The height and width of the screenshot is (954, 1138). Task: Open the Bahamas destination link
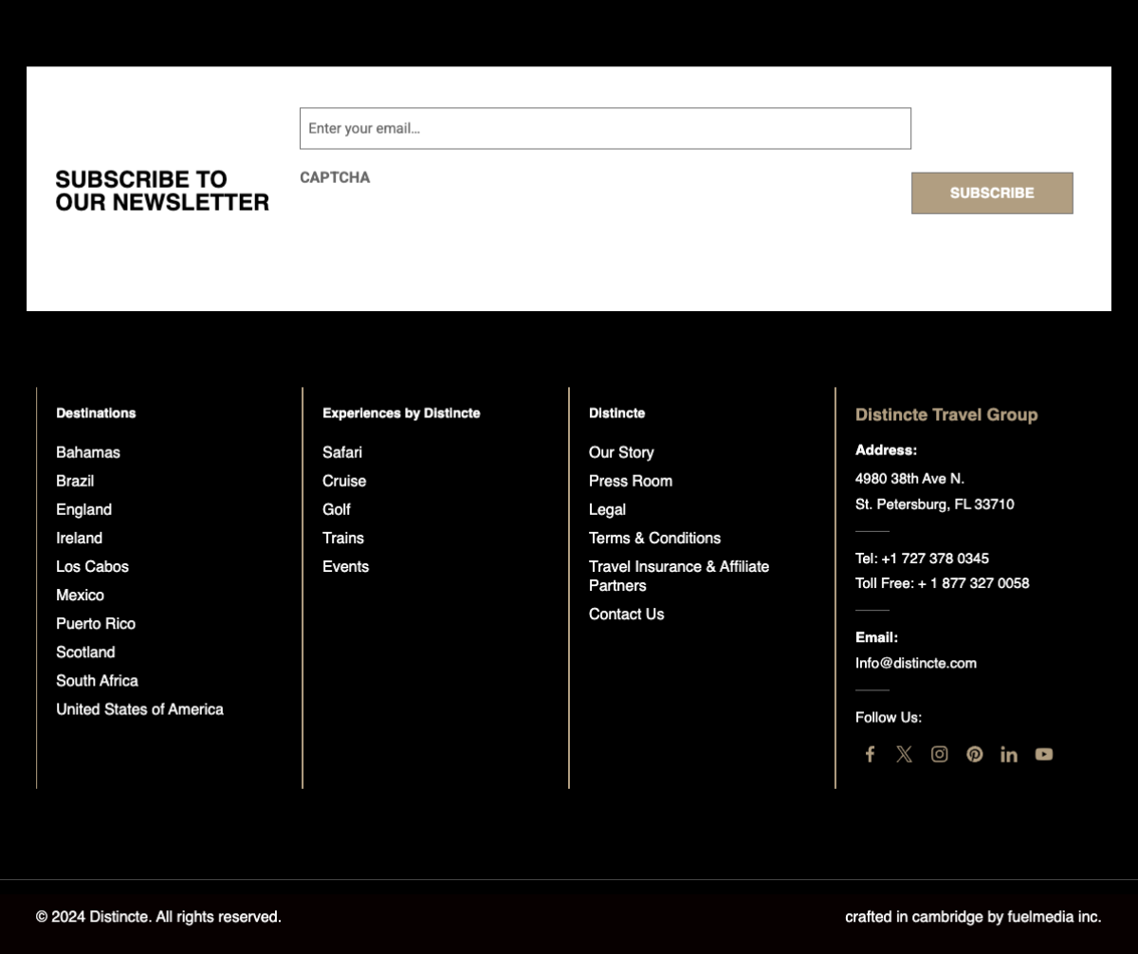88,452
